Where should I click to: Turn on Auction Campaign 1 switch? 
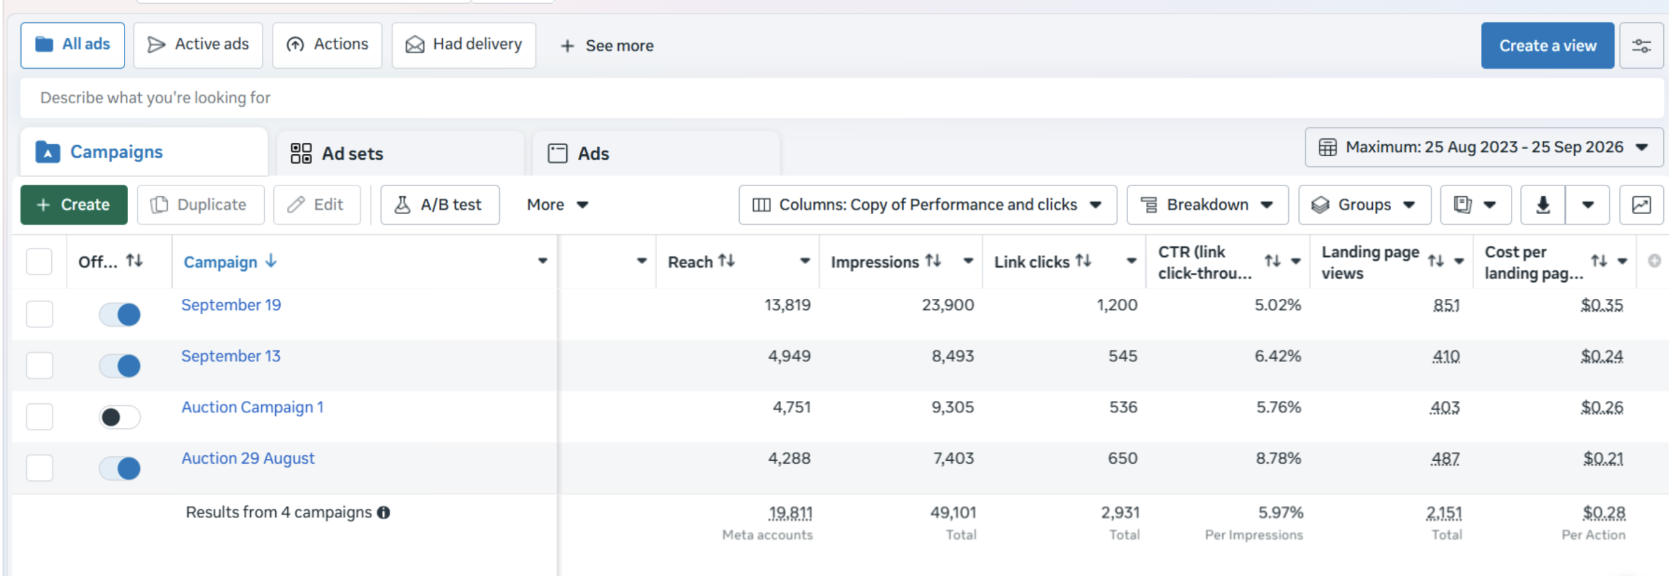120,417
